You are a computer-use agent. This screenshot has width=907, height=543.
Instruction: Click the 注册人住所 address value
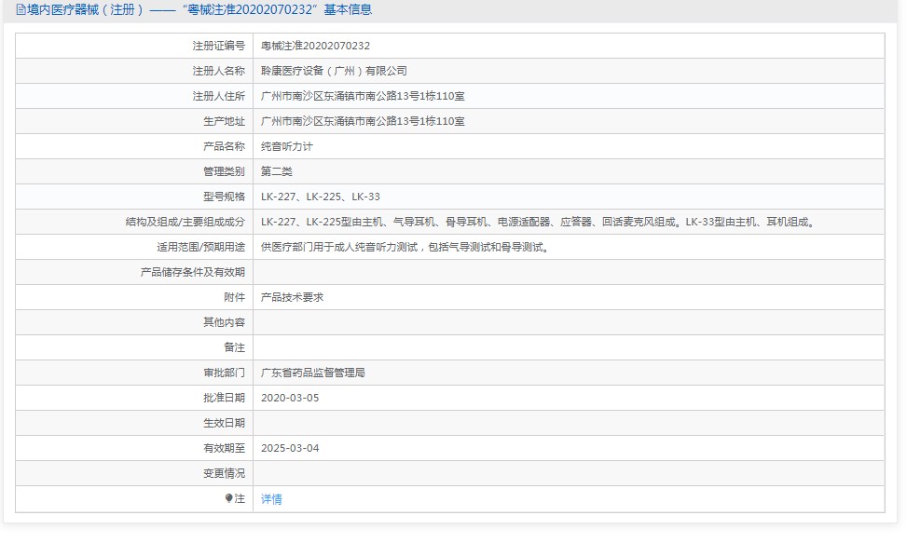(363, 96)
